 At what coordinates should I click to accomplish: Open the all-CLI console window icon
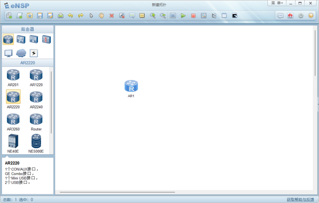pyautogui.click(x=235, y=16)
